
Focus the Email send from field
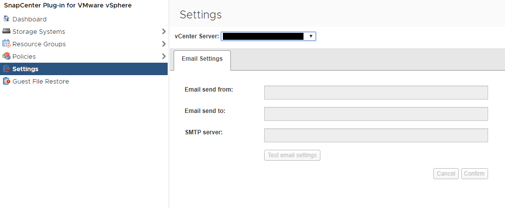click(x=376, y=93)
